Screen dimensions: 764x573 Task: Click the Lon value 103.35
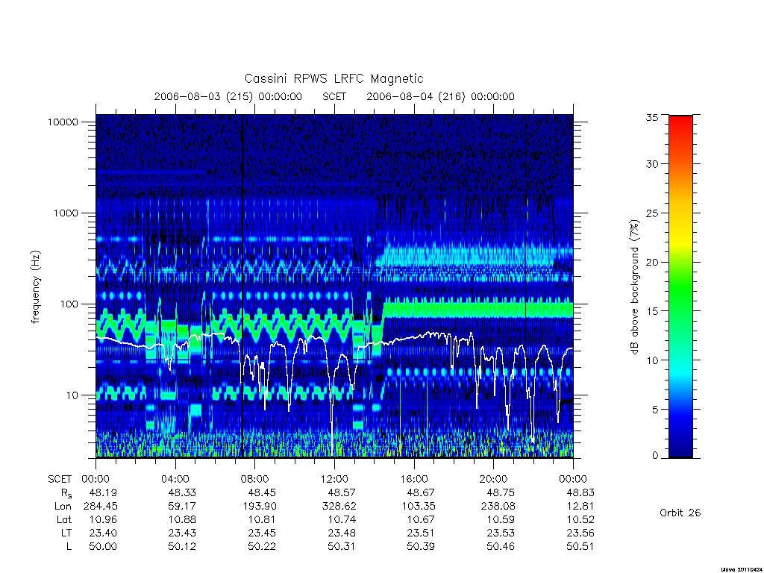419,507
